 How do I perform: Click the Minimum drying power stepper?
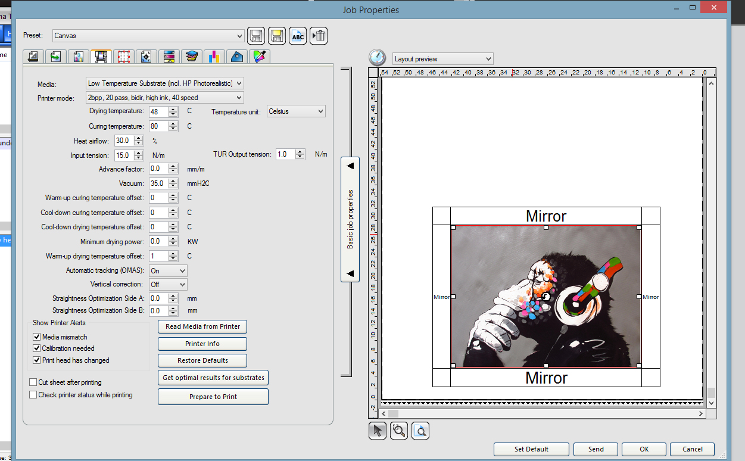click(173, 241)
